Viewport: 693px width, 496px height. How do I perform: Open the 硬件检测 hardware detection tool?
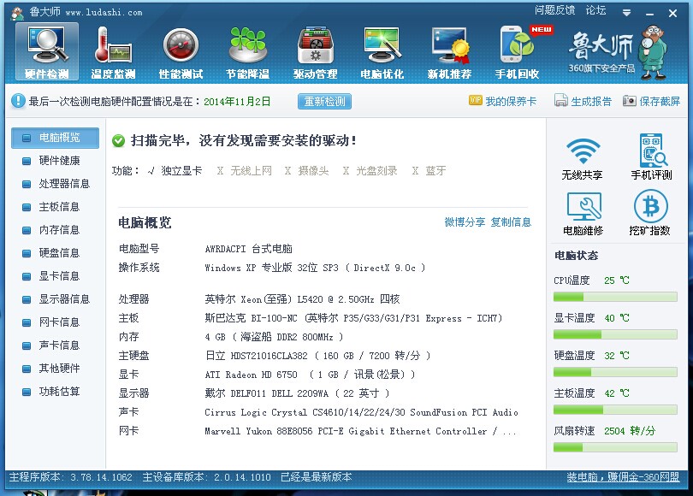47,51
